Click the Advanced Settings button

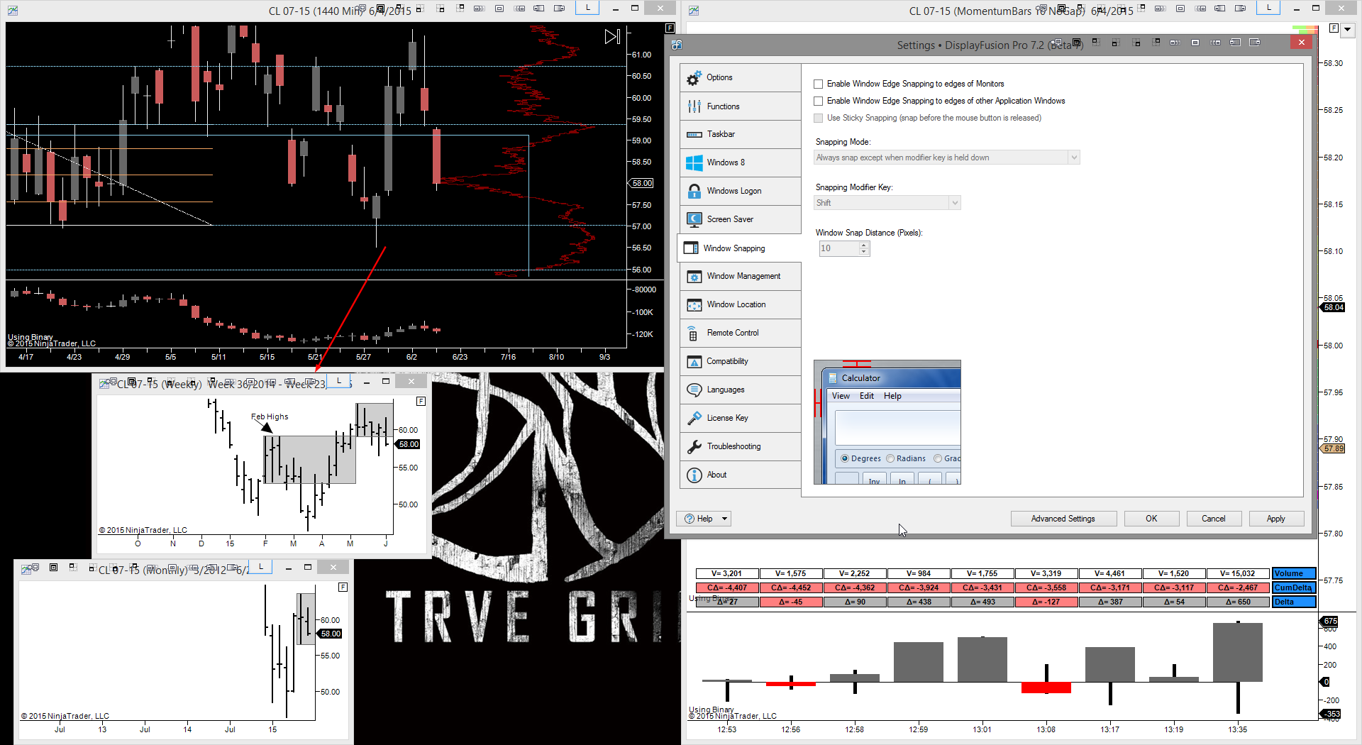coord(1063,519)
